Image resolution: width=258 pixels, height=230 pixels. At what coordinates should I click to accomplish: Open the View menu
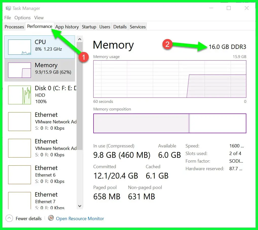point(39,18)
